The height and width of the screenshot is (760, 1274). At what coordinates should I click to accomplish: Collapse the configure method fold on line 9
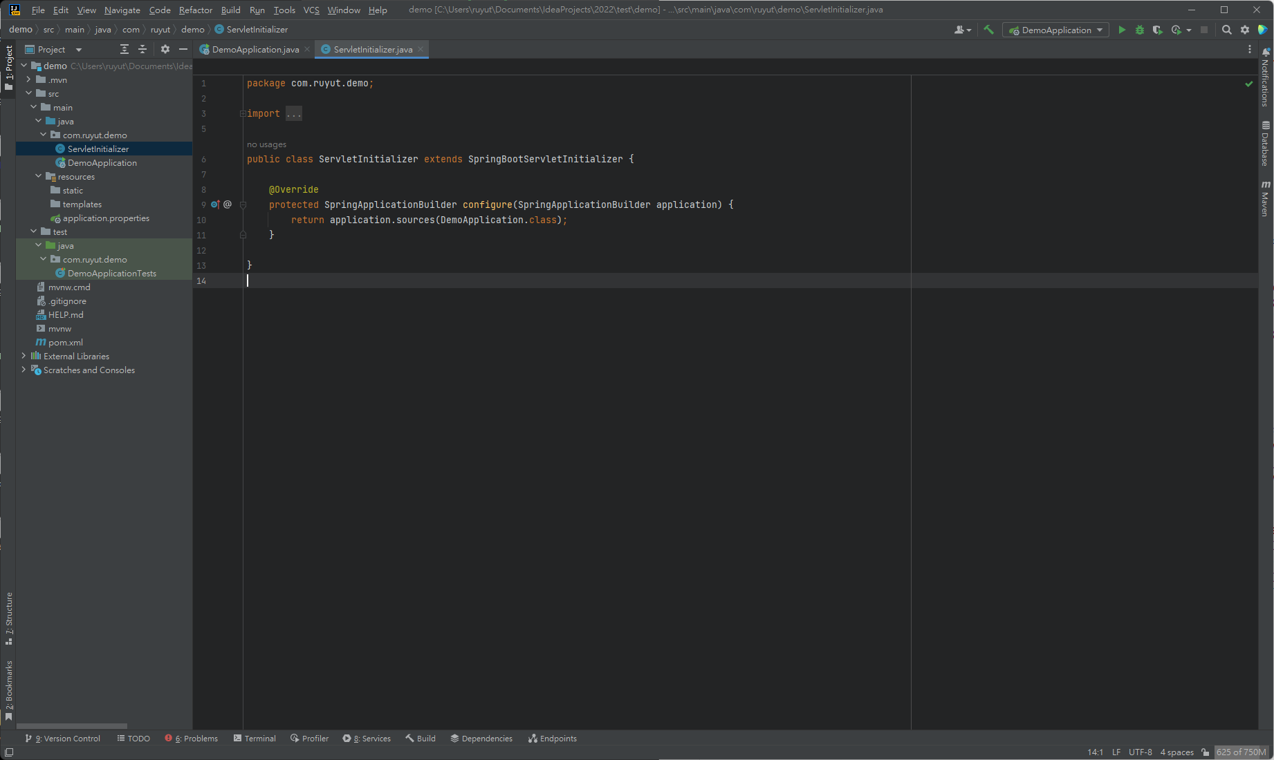(x=243, y=205)
